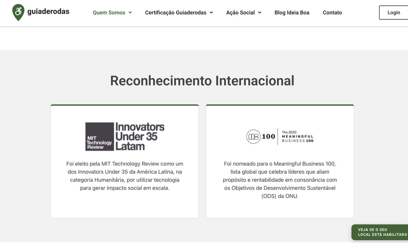Viewport: 408px width, 243px height.
Task: Click the guiaderodas brand name text
Action: 48,12
